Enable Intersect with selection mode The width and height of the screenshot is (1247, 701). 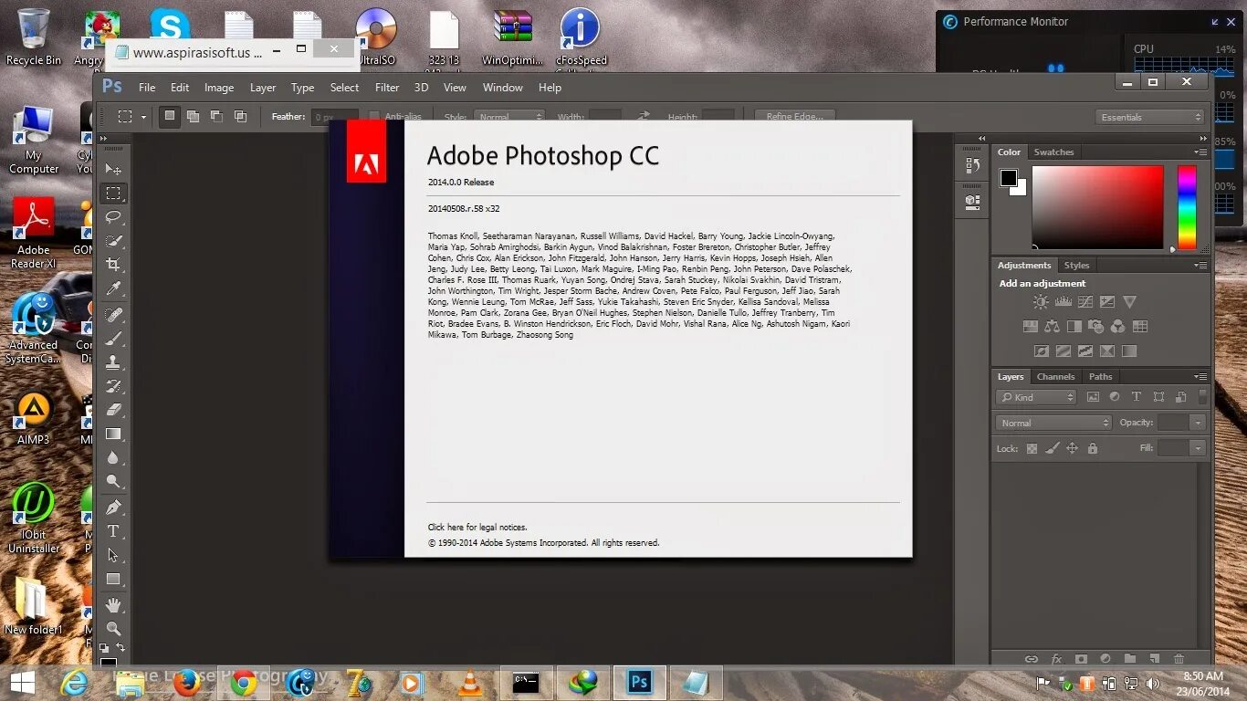240,116
